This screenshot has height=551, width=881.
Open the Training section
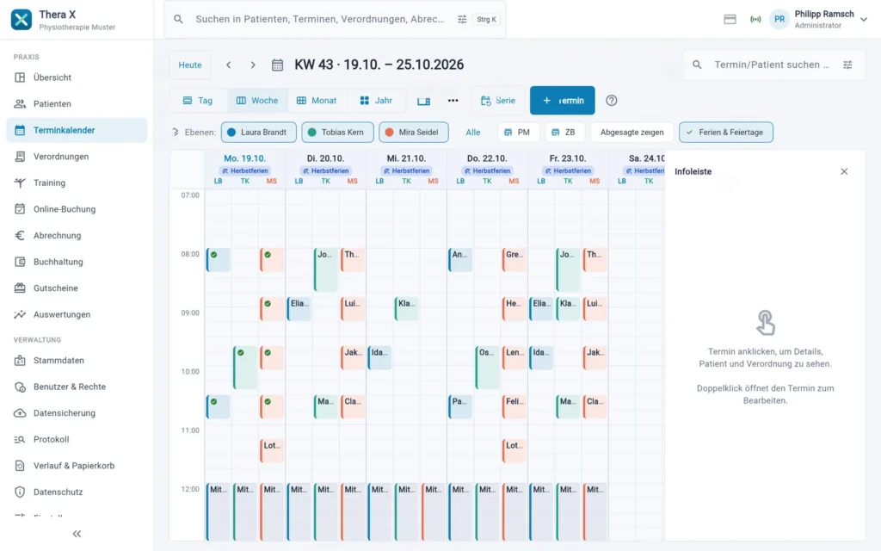click(77, 183)
